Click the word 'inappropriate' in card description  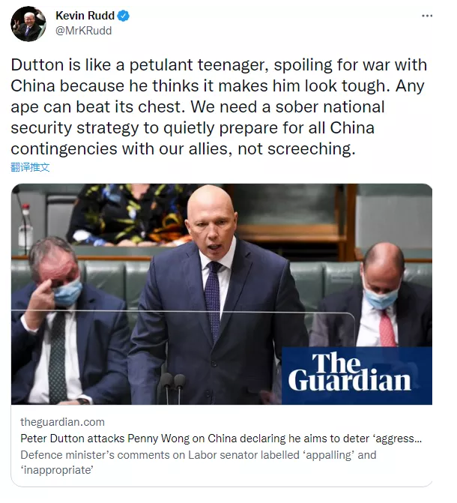tap(57, 470)
